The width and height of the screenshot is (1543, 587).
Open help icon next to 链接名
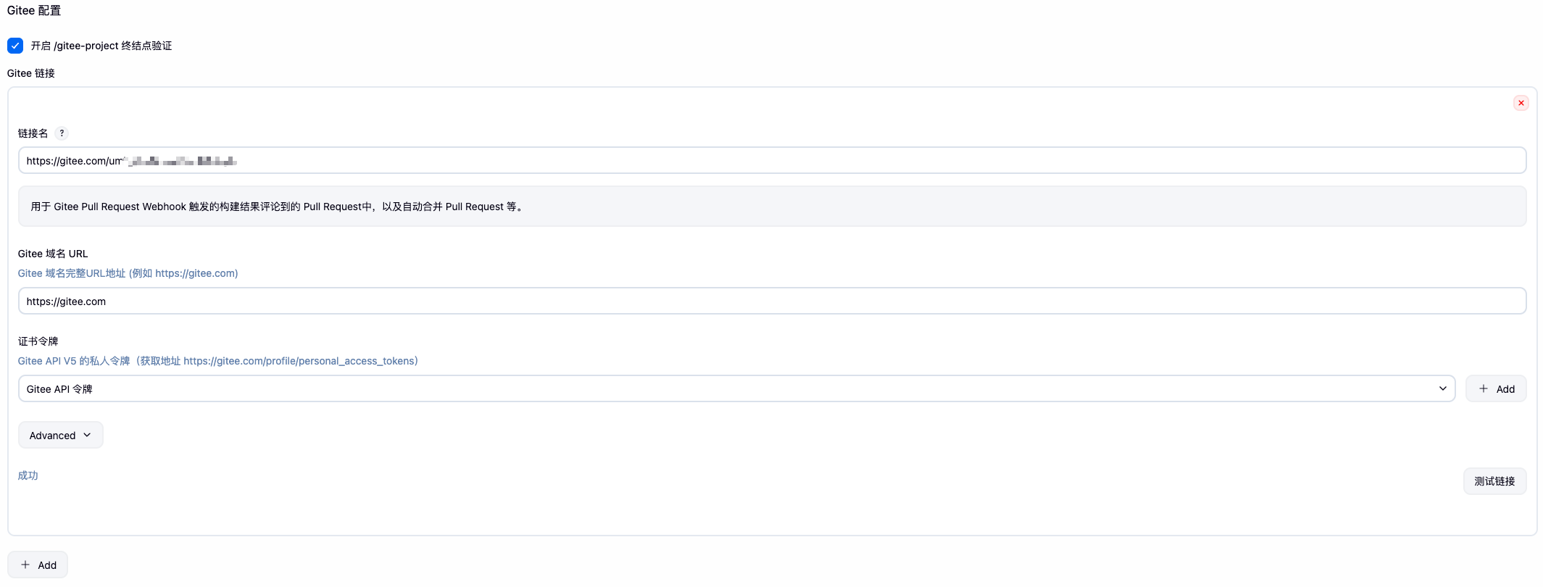62,133
